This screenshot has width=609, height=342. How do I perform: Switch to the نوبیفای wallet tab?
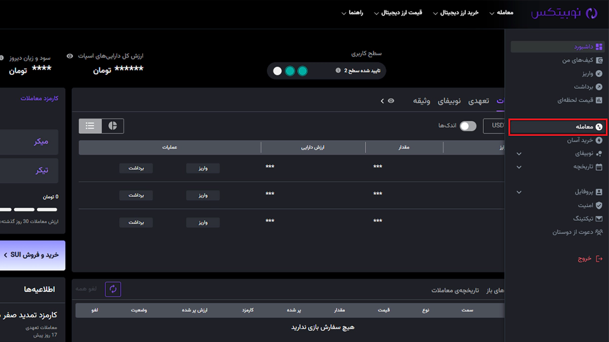tap(450, 101)
